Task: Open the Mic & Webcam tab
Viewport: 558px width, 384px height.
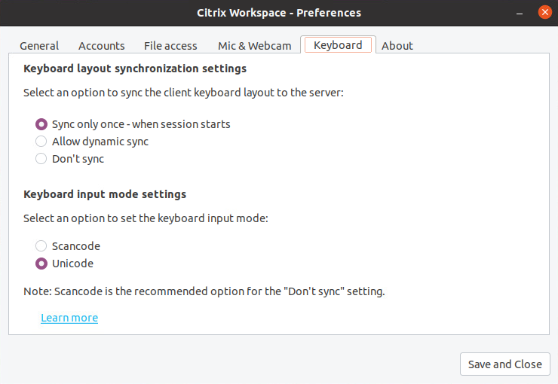Action: pos(254,46)
